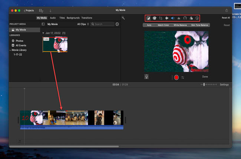Viewport: 241px width, 159px height.
Task: Click the White Balance button
Action: [180, 25]
